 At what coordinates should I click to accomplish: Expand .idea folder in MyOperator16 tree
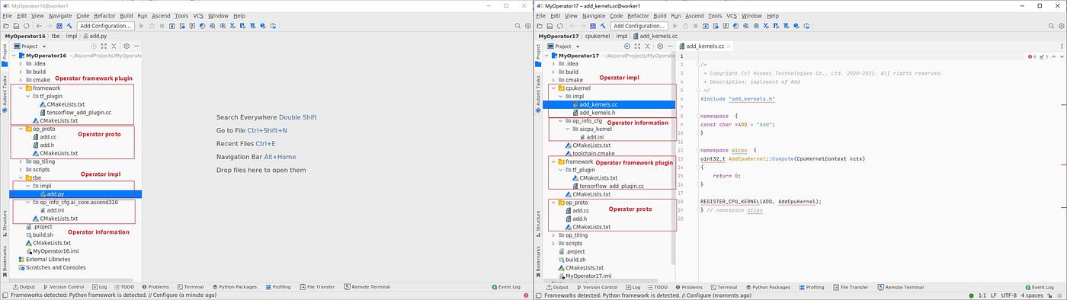[21, 63]
